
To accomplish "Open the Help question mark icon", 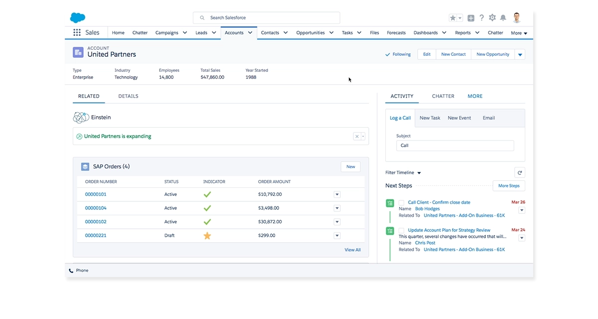I will click(x=481, y=17).
